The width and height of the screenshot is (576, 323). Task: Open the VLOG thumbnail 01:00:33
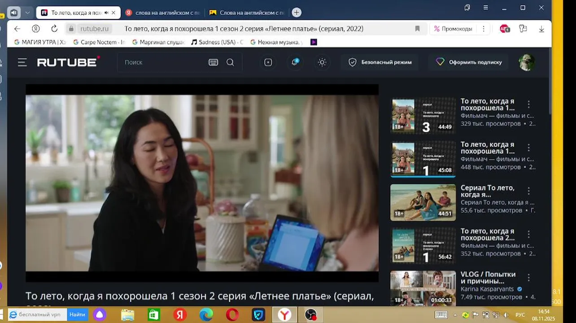coord(423,288)
